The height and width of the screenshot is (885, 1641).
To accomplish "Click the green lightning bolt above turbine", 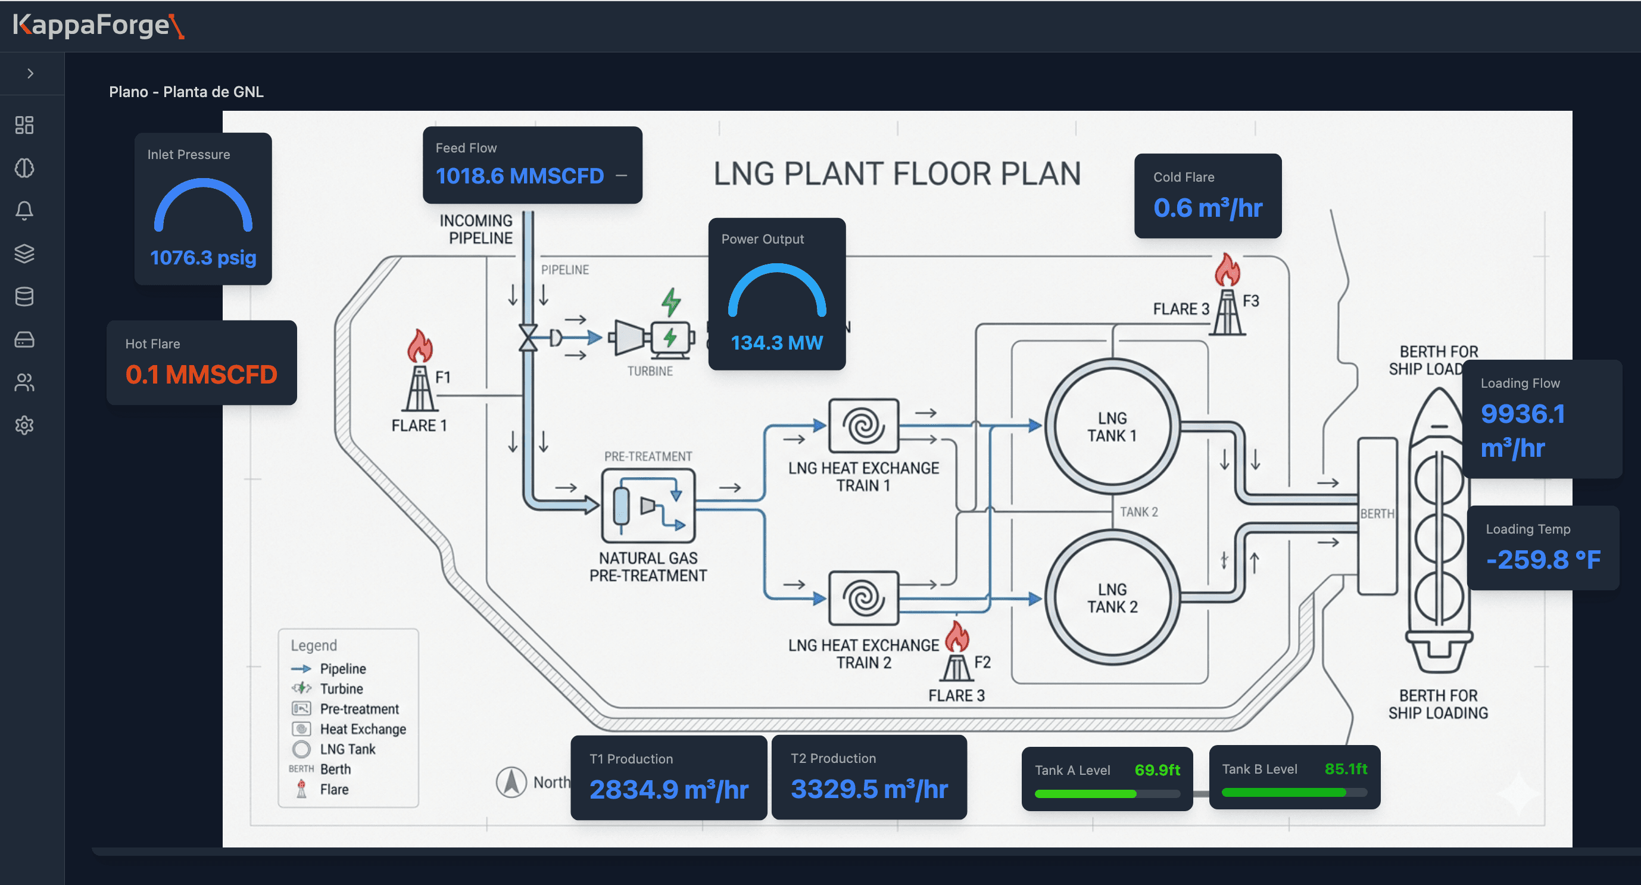I will [x=671, y=302].
